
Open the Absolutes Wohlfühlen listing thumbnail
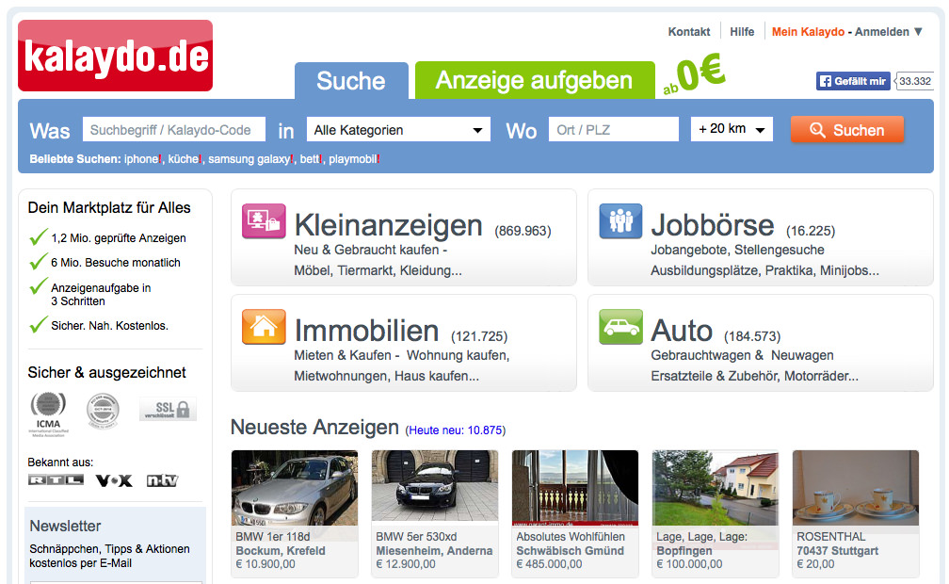click(x=575, y=488)
